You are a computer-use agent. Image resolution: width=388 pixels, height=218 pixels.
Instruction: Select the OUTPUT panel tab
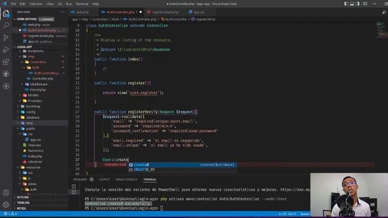point(104,179)
